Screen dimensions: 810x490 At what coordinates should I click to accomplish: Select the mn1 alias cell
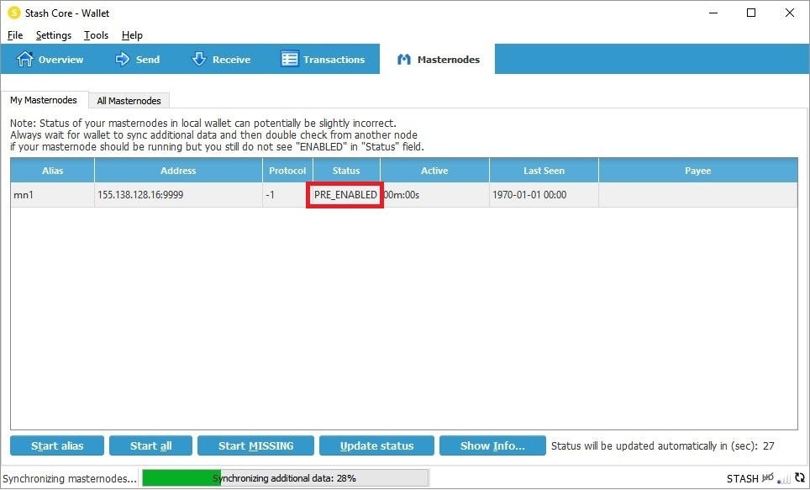coord(53,195)
